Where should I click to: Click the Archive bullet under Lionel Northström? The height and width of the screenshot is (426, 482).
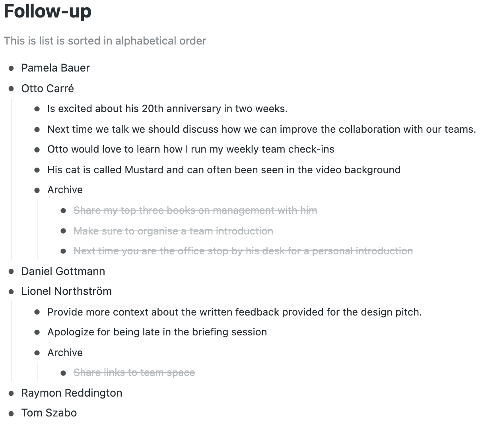(37, 353)
